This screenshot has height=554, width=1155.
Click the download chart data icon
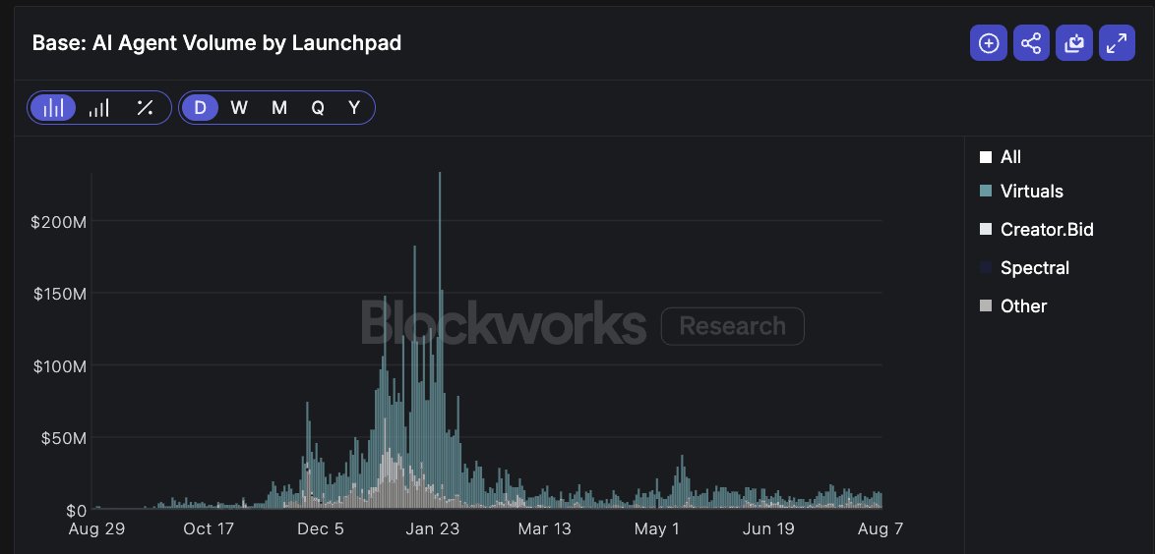pos(1074,43)
